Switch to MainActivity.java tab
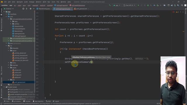 click(x=44, y=9)
